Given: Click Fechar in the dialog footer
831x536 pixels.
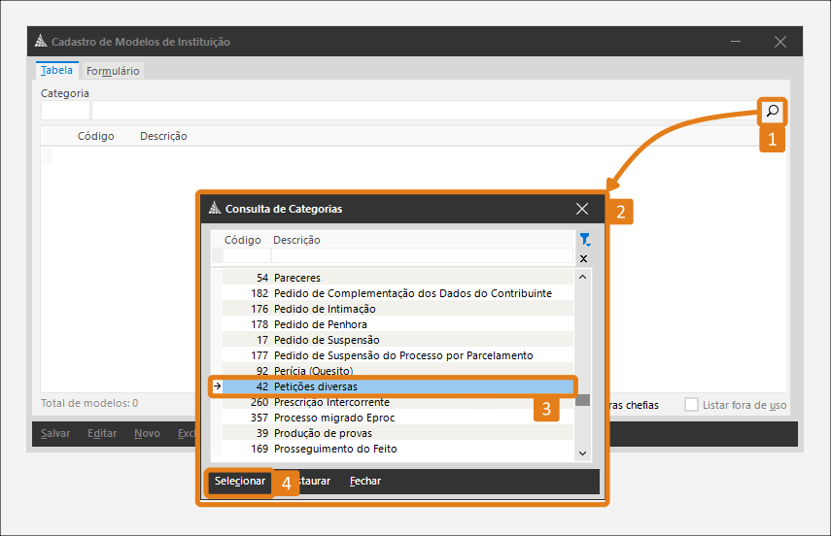Looking at the screenshot, I should point(365,481).
